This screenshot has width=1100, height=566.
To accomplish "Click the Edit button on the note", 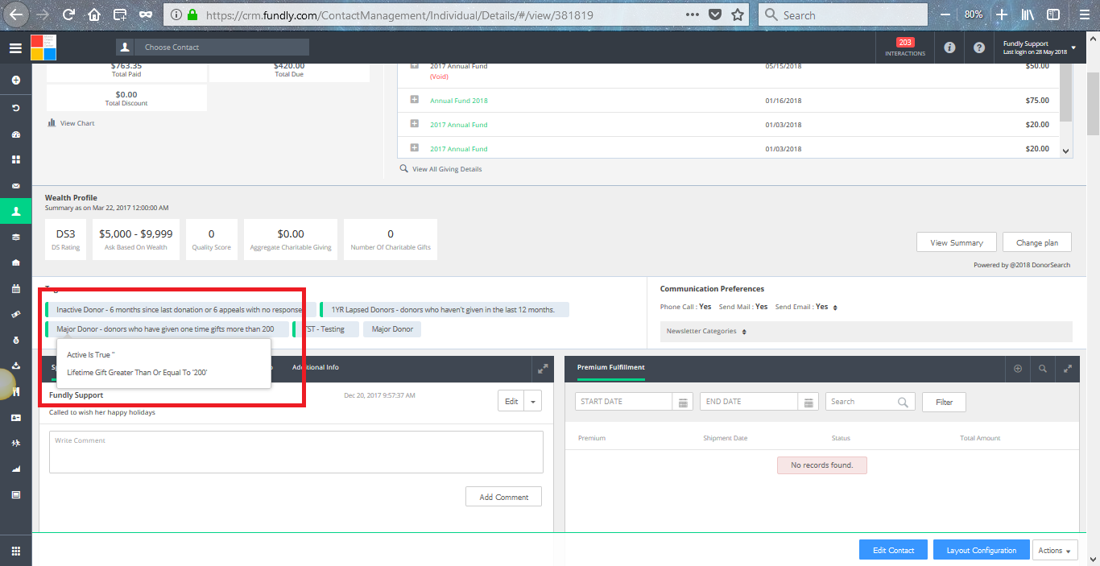I will (511, 401).
